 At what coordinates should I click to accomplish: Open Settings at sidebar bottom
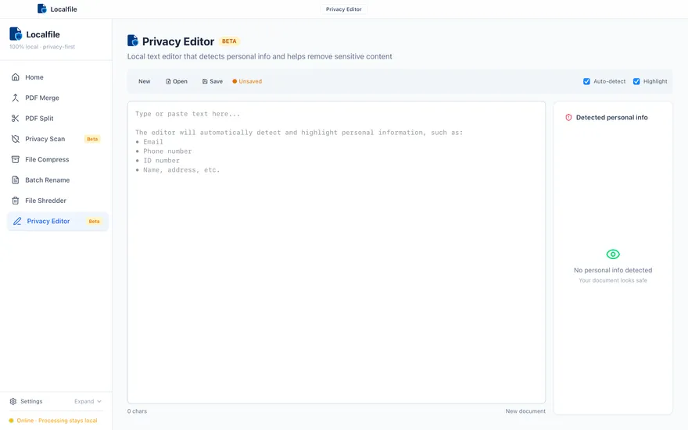26,401
